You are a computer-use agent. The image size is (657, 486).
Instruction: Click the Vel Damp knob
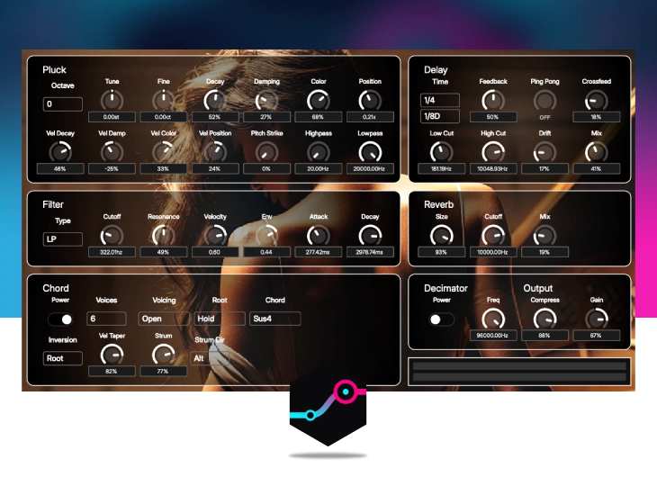point(112,152)
